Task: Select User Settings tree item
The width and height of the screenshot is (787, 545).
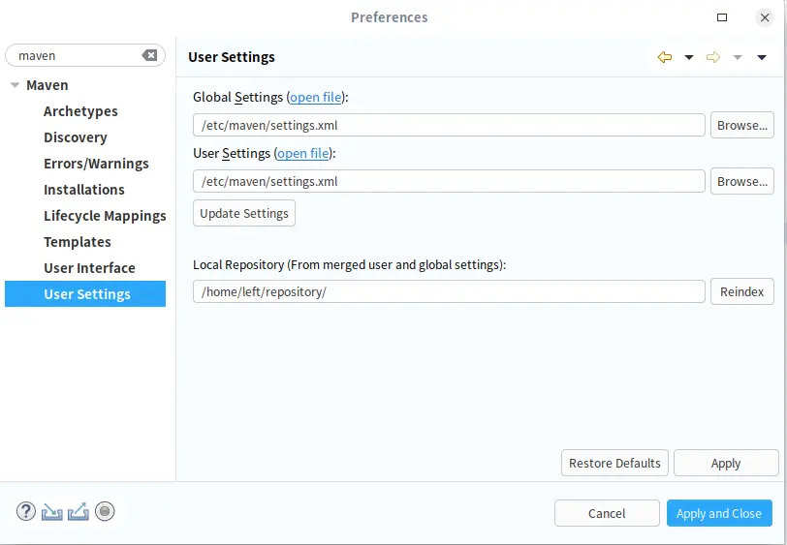Action: 85,294
